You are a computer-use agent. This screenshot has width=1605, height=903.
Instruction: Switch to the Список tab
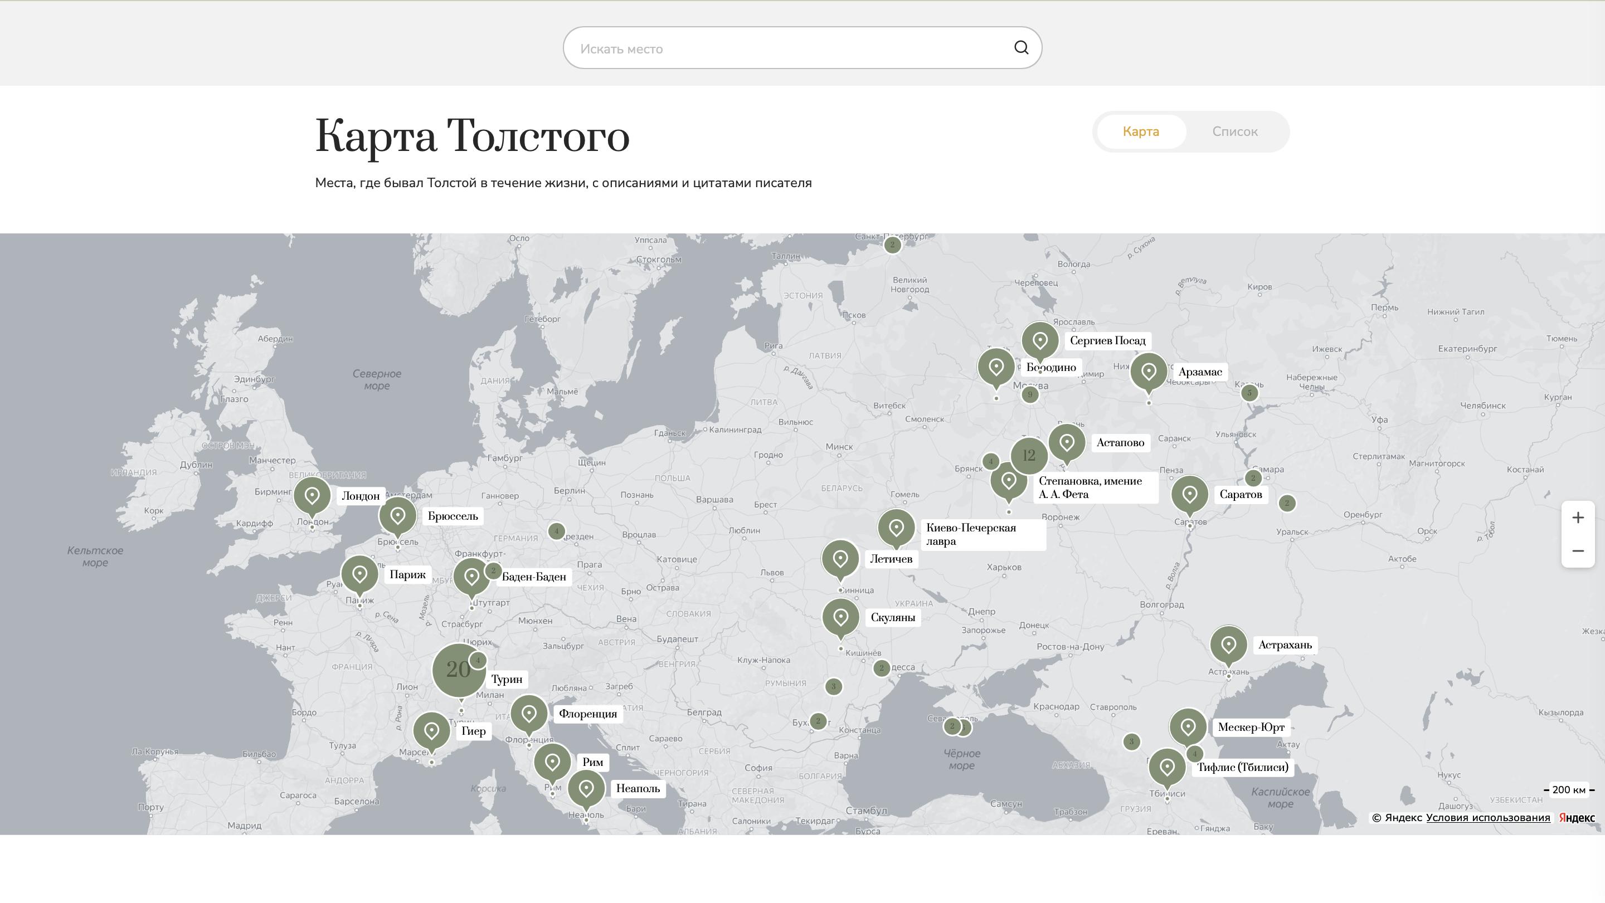[1234, 131]
